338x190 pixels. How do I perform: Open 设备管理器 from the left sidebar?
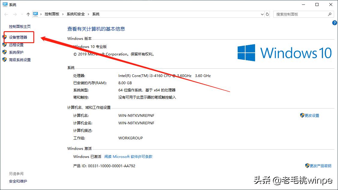click(18, 37)
